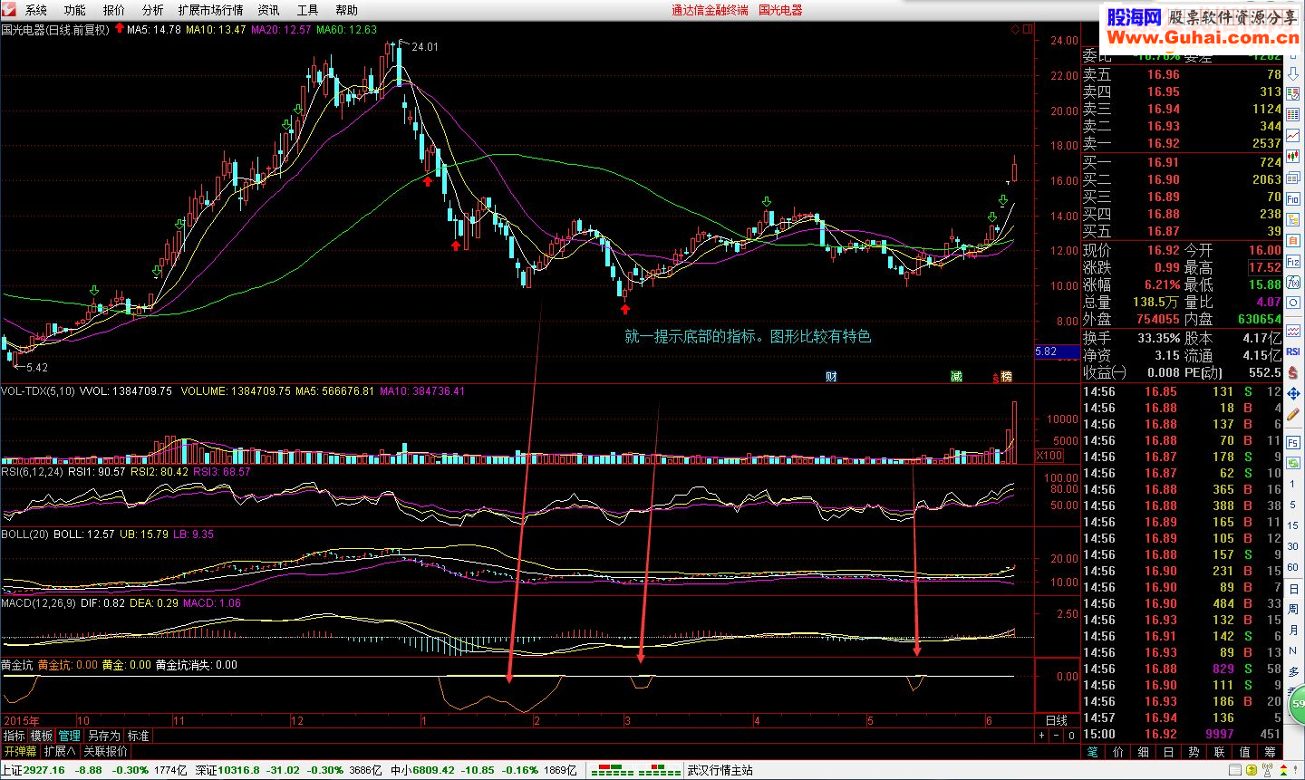Screen dimensions: 1305x780
Task: Click the wavy indicator line icon
Action: point(1293,330)
